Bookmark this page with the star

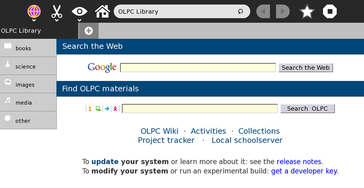pos(307,11)
